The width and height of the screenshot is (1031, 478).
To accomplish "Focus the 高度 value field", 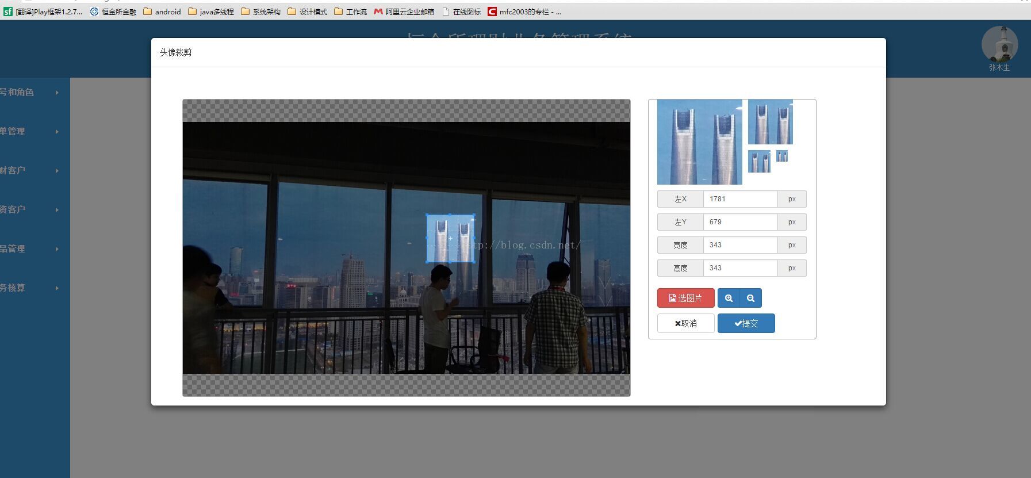I will (x=741, y=268).
